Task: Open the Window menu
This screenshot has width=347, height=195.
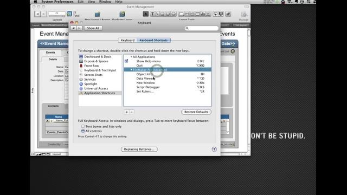Action: point(105,2)
